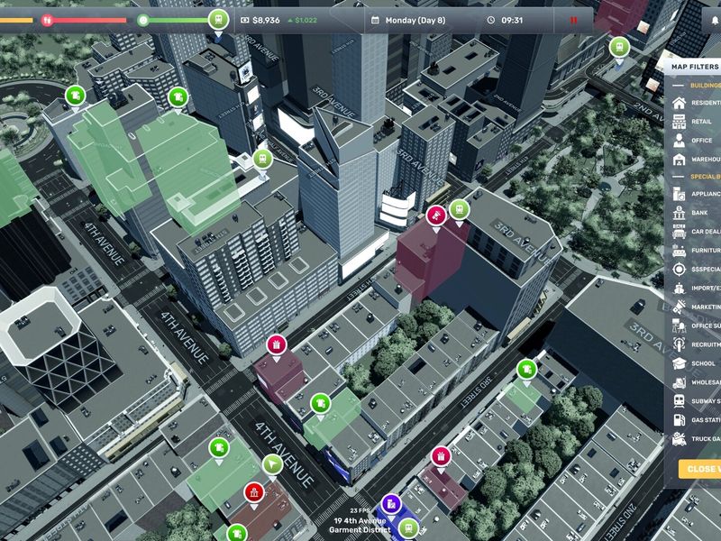Click the red hunger bar

pos(90,20)
